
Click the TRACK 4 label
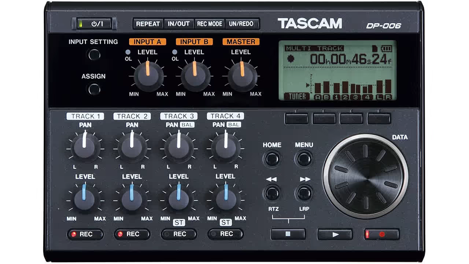(x=225, y=116)
